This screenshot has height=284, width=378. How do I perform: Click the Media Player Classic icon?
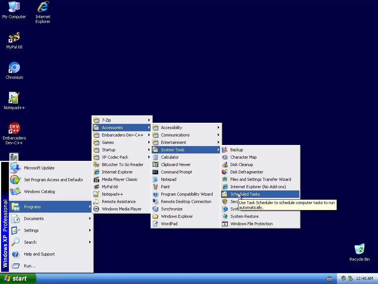pyautogui.click(x=96, y=179)
